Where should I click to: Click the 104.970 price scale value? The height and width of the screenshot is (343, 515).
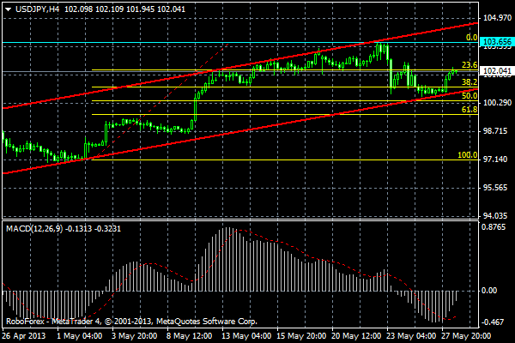497,18
